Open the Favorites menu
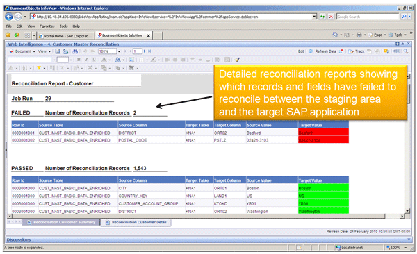Image resolution: width=417 pixels, height=254 pixels. (47, 26)
